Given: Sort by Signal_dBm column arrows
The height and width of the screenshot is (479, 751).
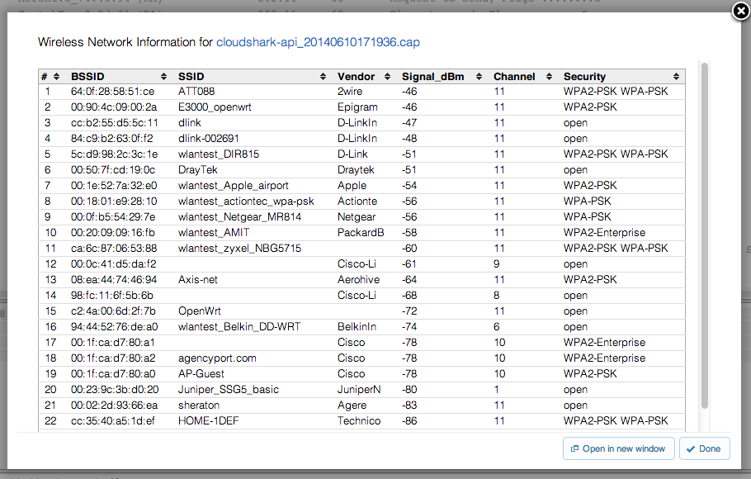Looking at the screenshot, I should point(479,77).
